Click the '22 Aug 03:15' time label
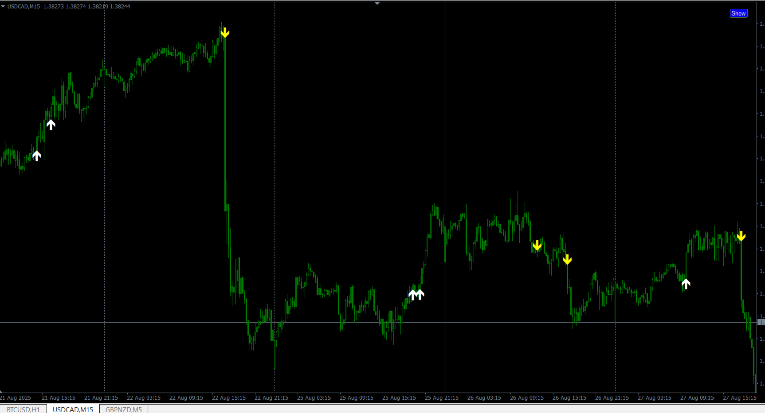The image size is (765, 413). point(144,398)
